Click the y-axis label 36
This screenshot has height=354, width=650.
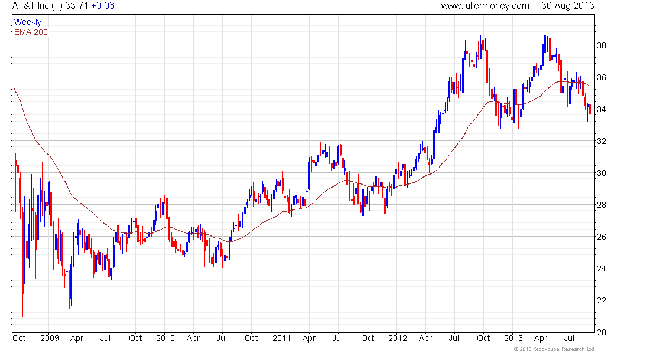[601, 77]
